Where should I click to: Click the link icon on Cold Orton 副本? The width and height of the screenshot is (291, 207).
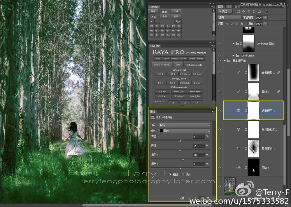click(x=241, y=44)
